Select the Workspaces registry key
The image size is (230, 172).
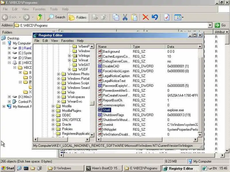coord(76,97)
